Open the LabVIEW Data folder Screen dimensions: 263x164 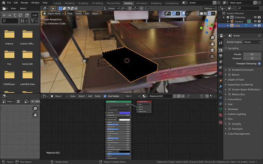coord(27,77)
